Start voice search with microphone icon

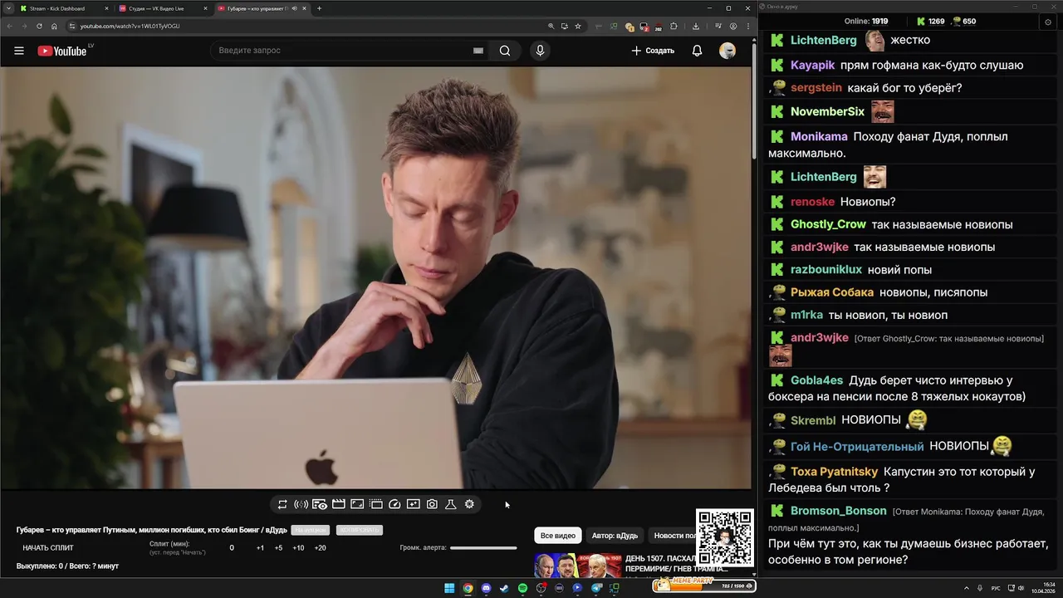(x=540, y=51)
